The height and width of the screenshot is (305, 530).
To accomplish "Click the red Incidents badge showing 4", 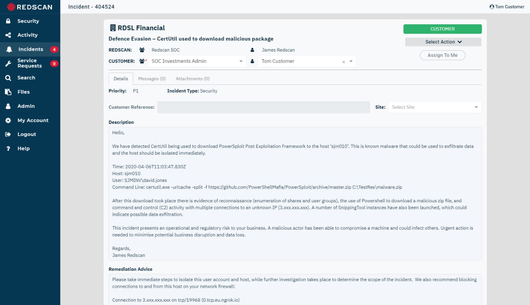I will (54, 49).
